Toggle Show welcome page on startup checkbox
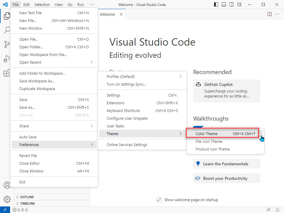Image resolution: width=284 pixels, height=213 pixels. tap(159, 200)
